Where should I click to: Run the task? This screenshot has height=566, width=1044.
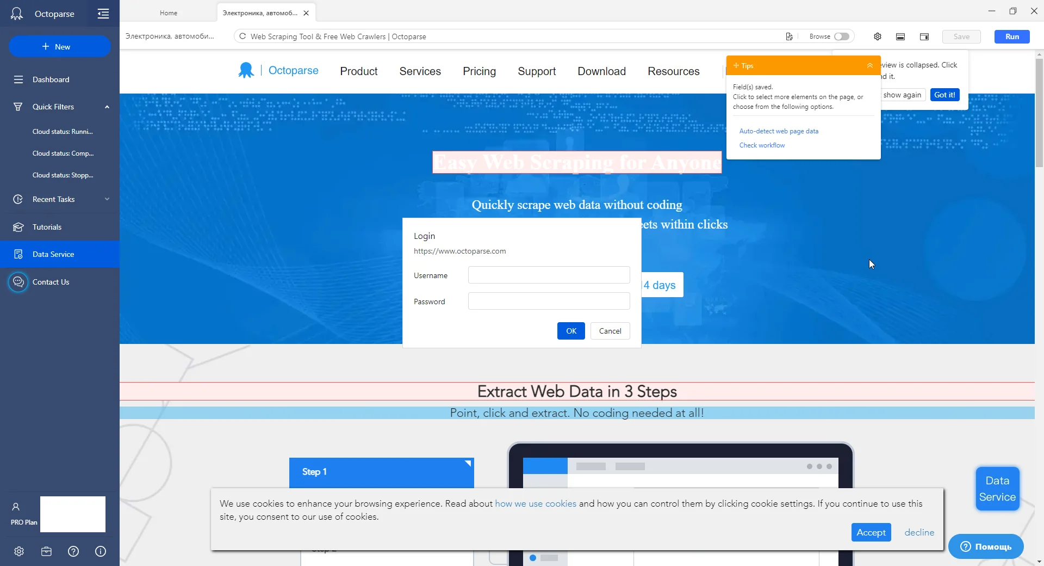[1012, 36]
